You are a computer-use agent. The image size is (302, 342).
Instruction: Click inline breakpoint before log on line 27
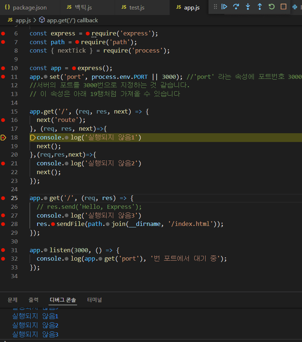pos(66,215)
